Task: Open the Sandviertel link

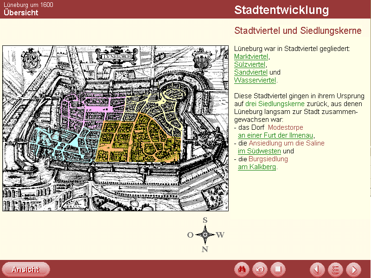Action: point(251,72)
